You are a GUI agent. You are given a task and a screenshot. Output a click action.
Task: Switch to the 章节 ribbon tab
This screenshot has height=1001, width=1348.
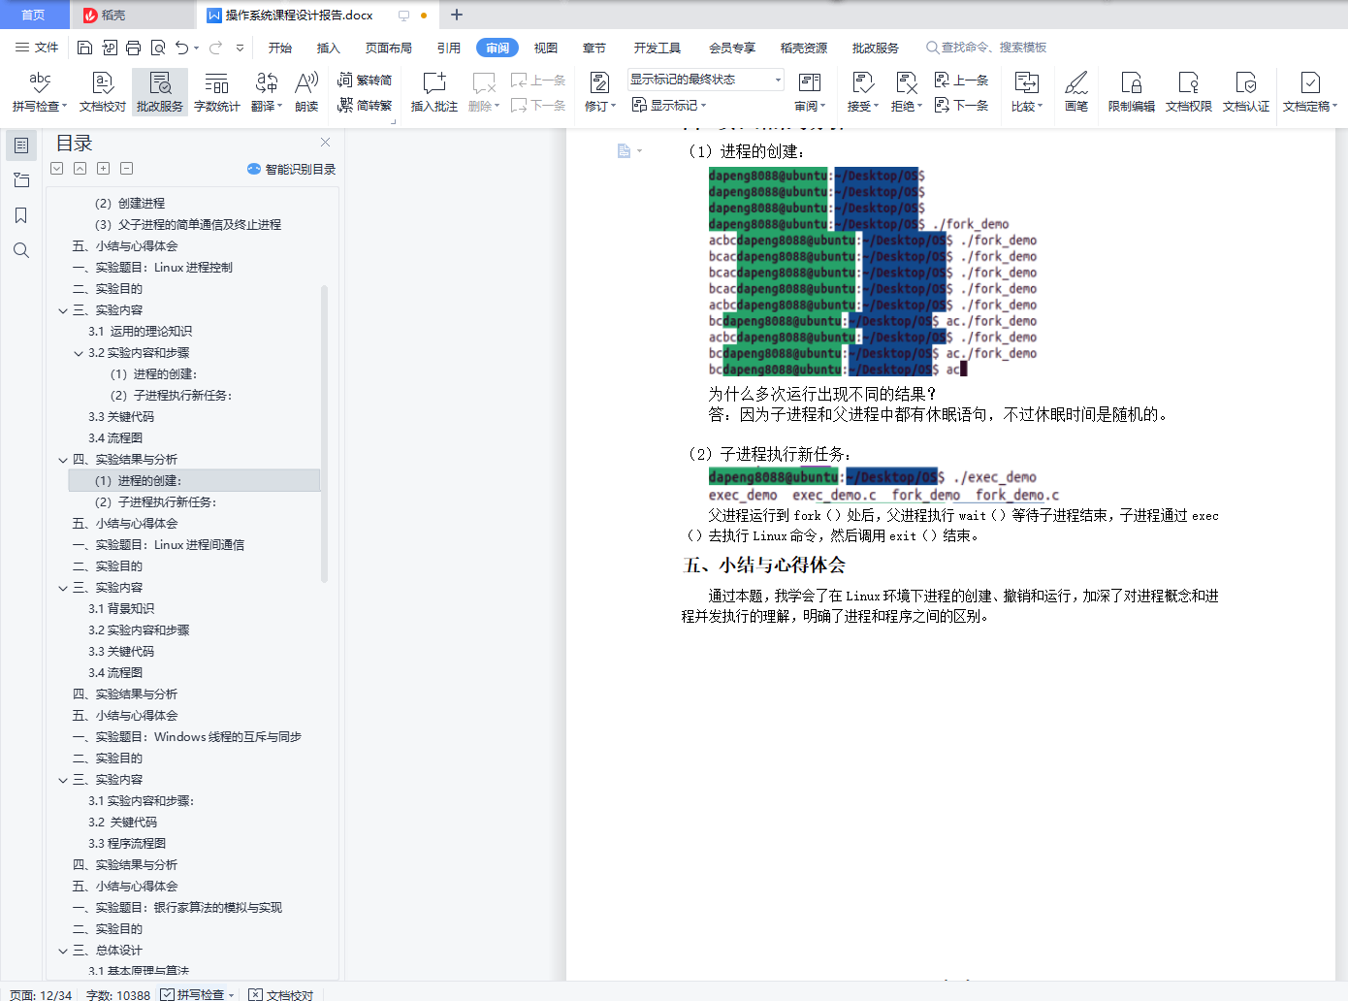pos(594,48)
